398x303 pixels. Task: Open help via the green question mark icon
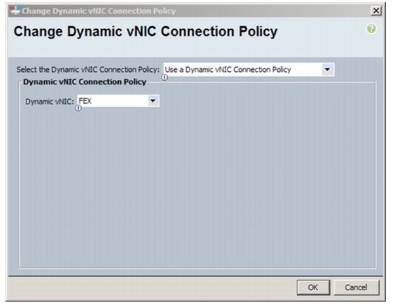(371, 28)
